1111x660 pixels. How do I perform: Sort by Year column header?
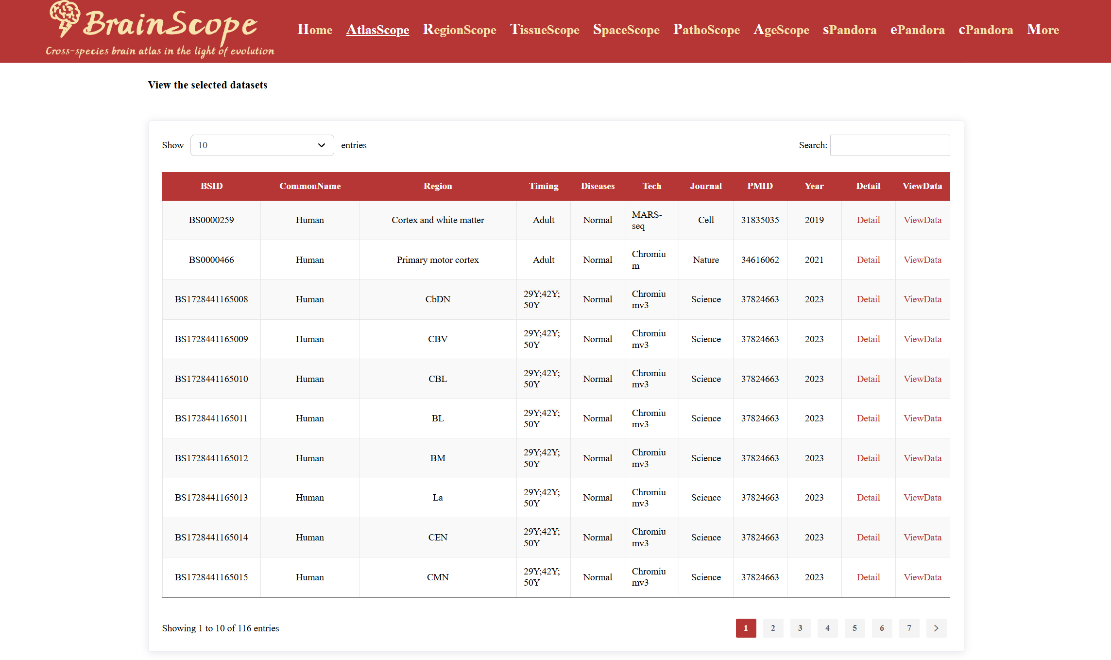[x=814, y=186]
